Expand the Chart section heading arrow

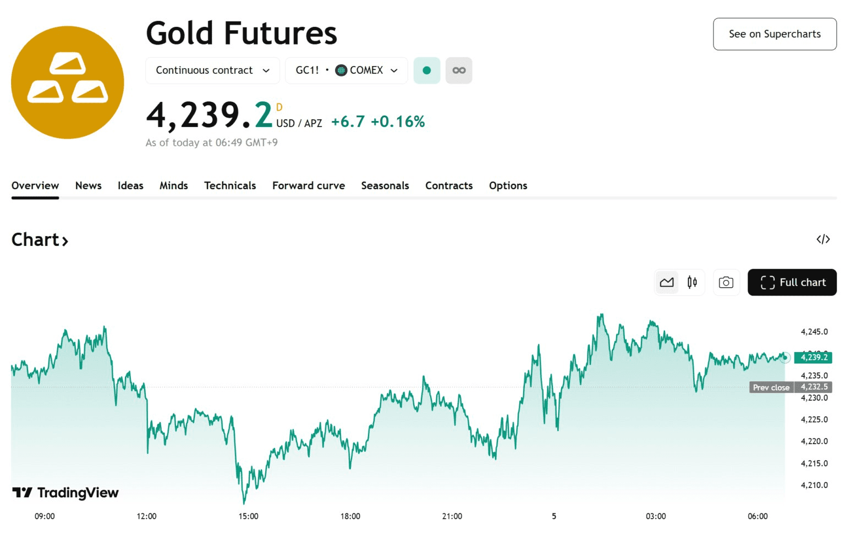pos(65,241)
